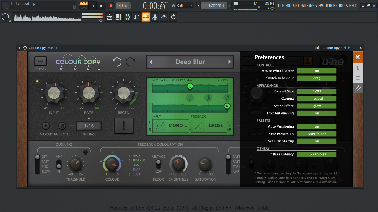378x212 pixels.
Task: Click the Deep Blur preset name
Action: click(x=190, y=62)
